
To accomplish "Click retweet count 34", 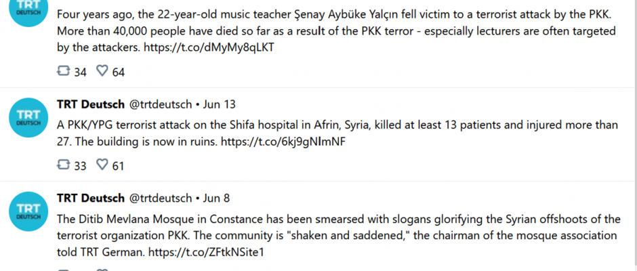I will coord(81,72).
